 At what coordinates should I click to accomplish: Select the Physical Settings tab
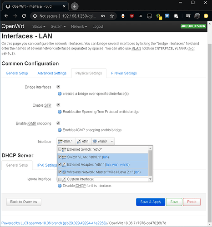89,73
